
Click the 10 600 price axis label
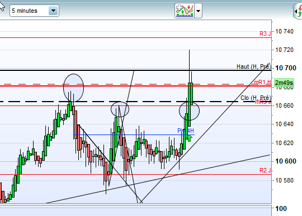[286, 161]
